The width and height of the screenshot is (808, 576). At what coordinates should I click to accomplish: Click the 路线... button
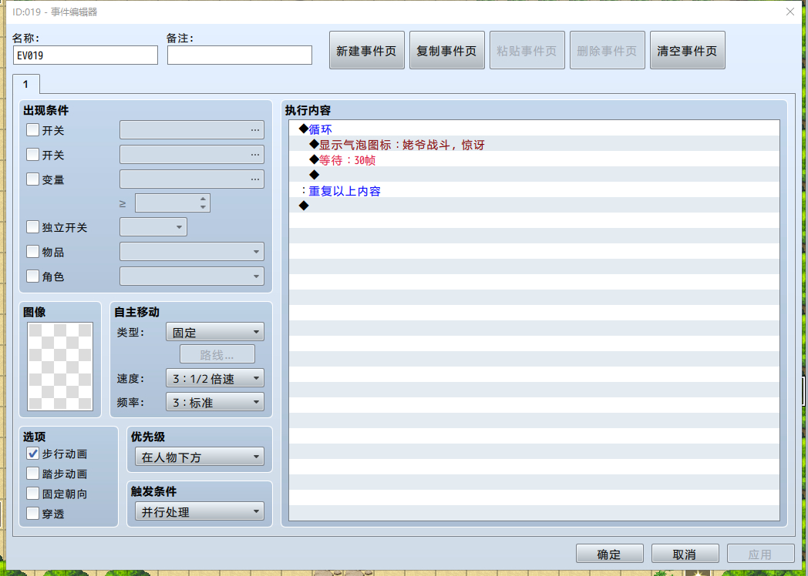[217, 355]
